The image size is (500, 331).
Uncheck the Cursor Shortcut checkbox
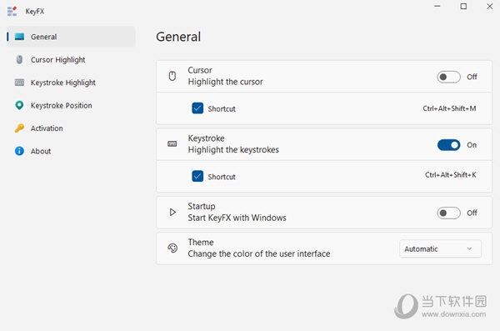click(197, 108)
